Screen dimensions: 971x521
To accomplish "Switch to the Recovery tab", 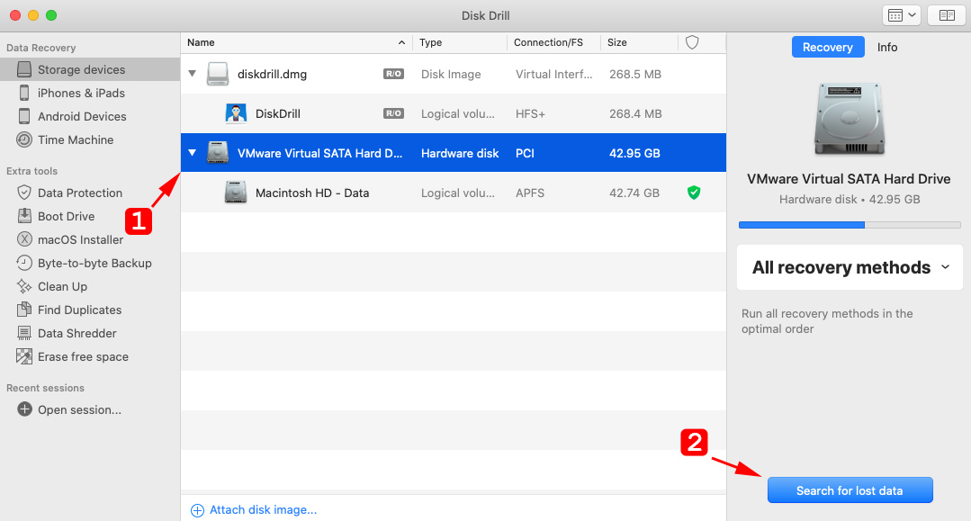I will (x=828, y=47).
